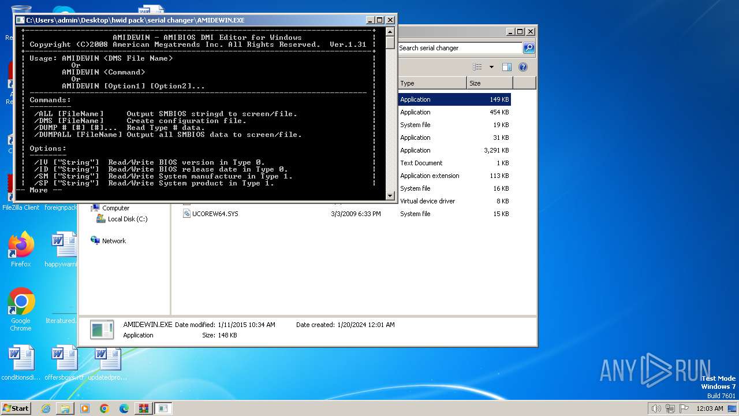
Task: Click the Local Disk (C:) drive icon
Action: tap(101, 219)
